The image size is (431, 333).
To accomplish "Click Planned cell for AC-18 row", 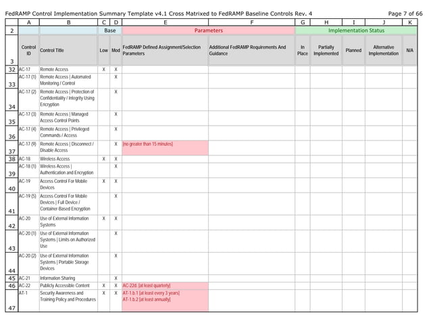I will click(353, 159).
